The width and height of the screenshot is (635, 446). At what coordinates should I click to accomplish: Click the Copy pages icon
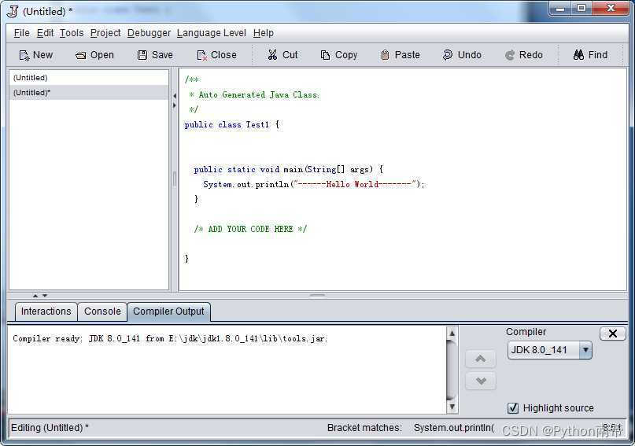click(x=325, y=55)
